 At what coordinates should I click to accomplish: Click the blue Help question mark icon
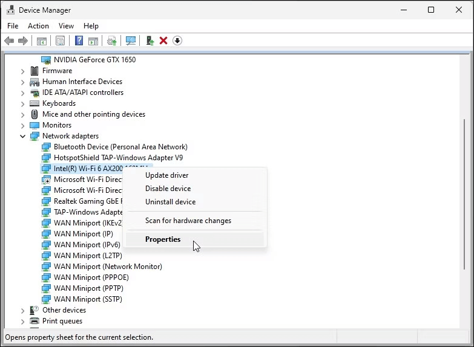coord(79,41)
